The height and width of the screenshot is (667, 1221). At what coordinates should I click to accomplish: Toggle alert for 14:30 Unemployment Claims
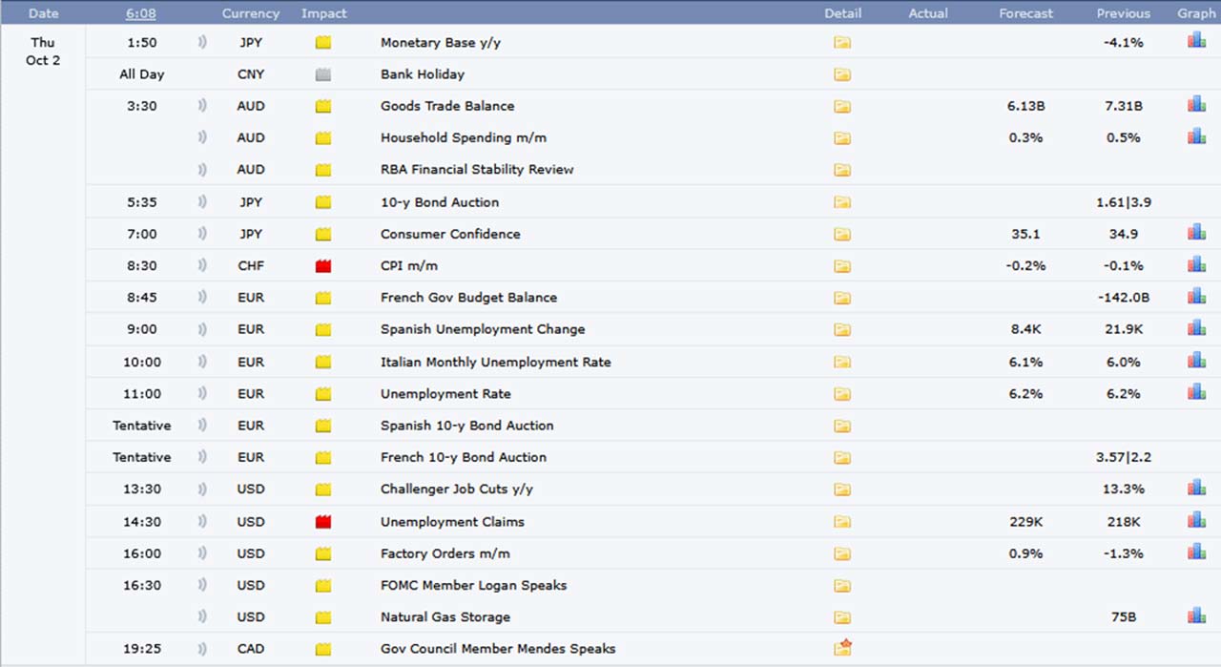202,521
